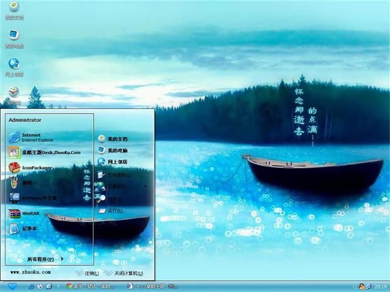Click the third Quick Launch icon
The height and width of the screenshot is (292, 390).
point(49,287)
